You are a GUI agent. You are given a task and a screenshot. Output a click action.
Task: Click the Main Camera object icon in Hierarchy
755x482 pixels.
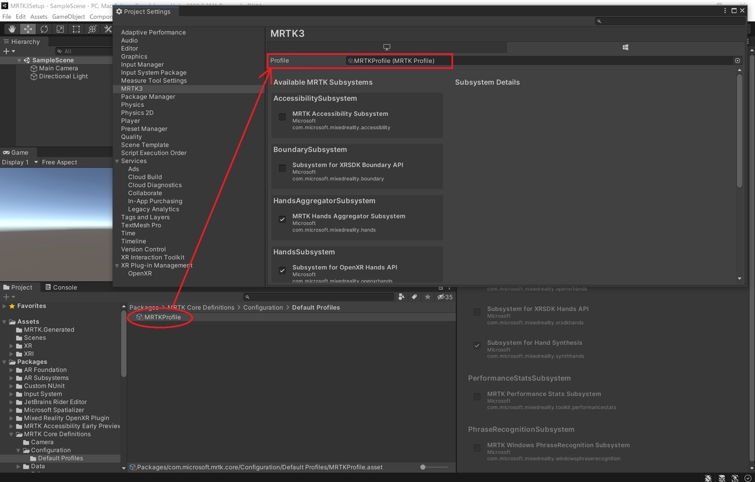pos(34,68)
